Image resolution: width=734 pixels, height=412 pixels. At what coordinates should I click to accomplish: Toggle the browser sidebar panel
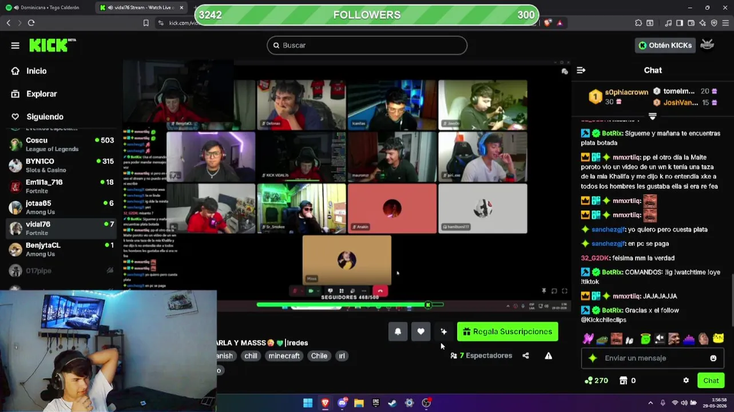tap(680, 23)
